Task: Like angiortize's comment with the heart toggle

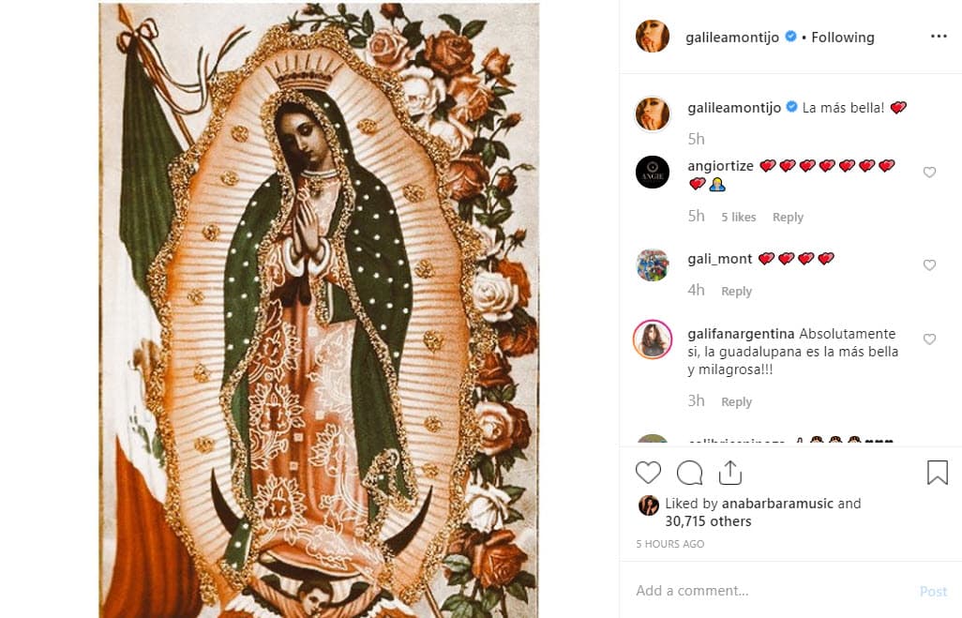Action: (x=929, y=172)
